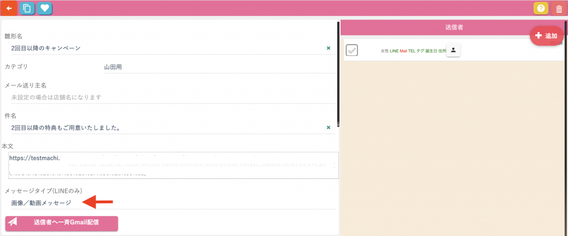Toggle the recipient row checkbox
The height and width of the screenshot is (236, 568).
coord(352,50)
